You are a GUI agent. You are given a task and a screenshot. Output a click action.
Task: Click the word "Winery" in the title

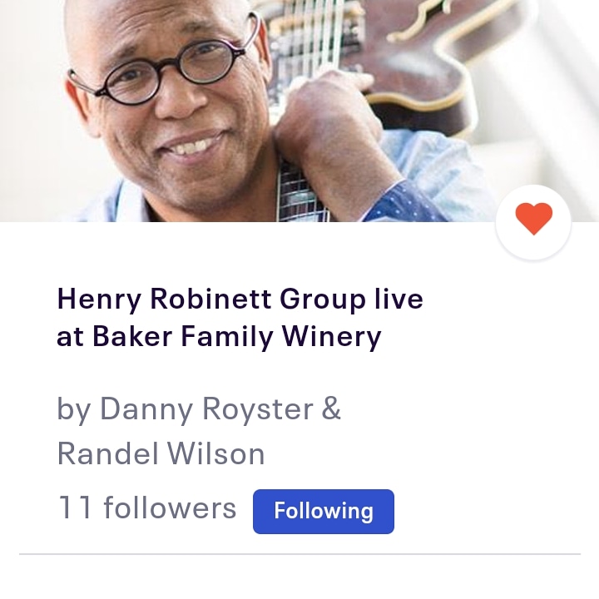click(x=332, y=337)
